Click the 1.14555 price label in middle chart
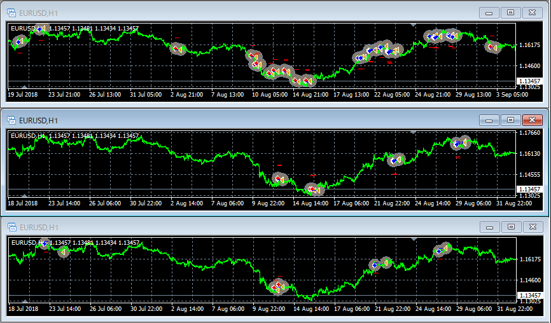Screen dimensions: 551x323 [x=529, y=174]
